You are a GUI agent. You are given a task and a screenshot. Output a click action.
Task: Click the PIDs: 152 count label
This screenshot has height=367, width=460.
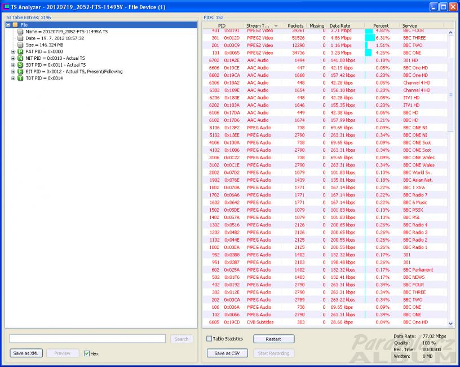(214, 18)
